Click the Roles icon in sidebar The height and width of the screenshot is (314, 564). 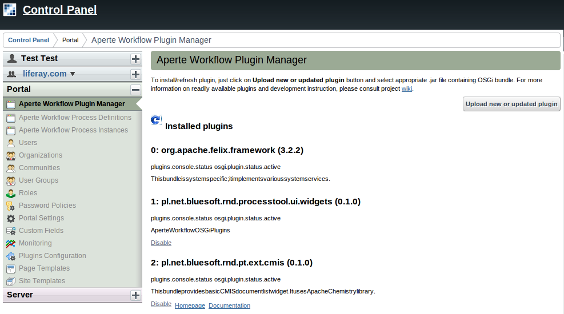(11, 194)
